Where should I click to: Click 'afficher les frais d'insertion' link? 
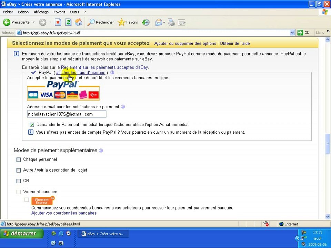pyautogui.click(x=81, y=73)
